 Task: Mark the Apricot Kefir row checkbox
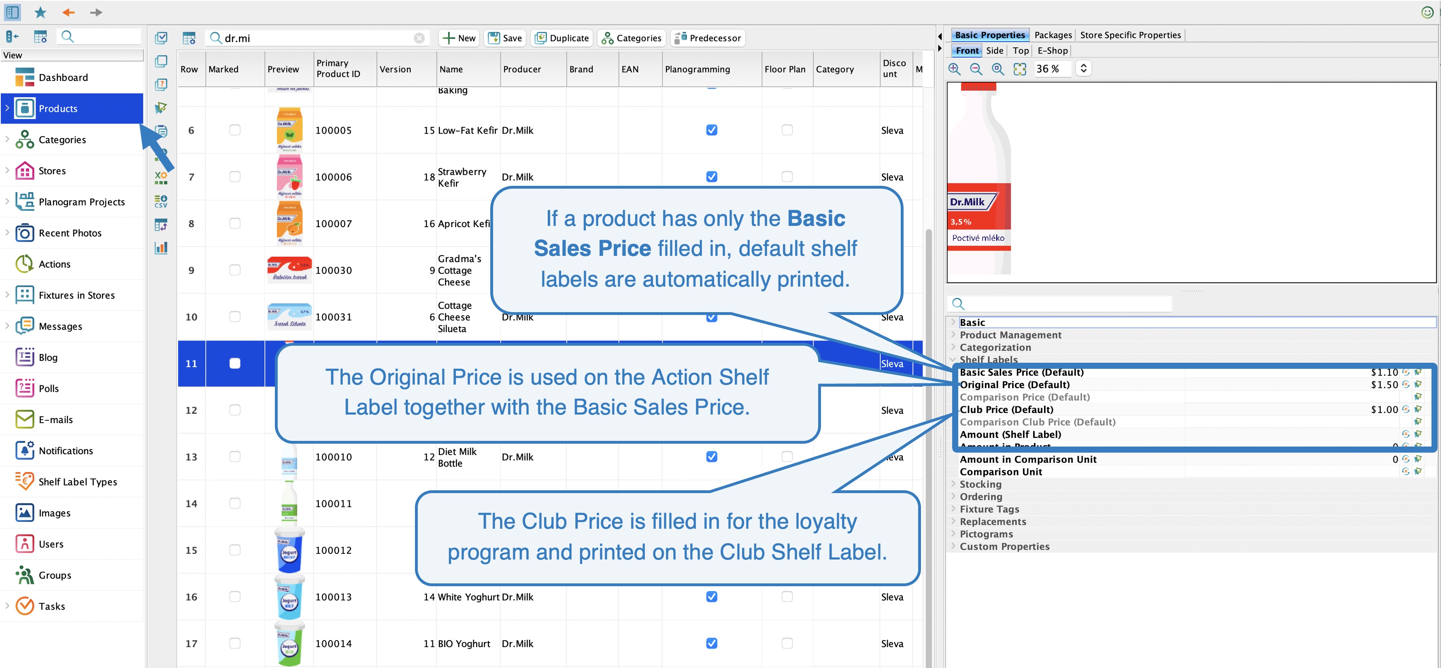coord(235,223)
